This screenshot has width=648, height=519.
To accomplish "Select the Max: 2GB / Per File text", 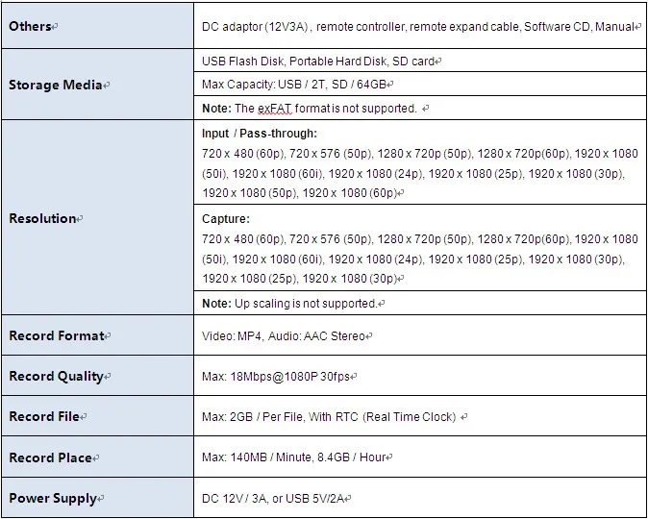I will click(253, 416).
